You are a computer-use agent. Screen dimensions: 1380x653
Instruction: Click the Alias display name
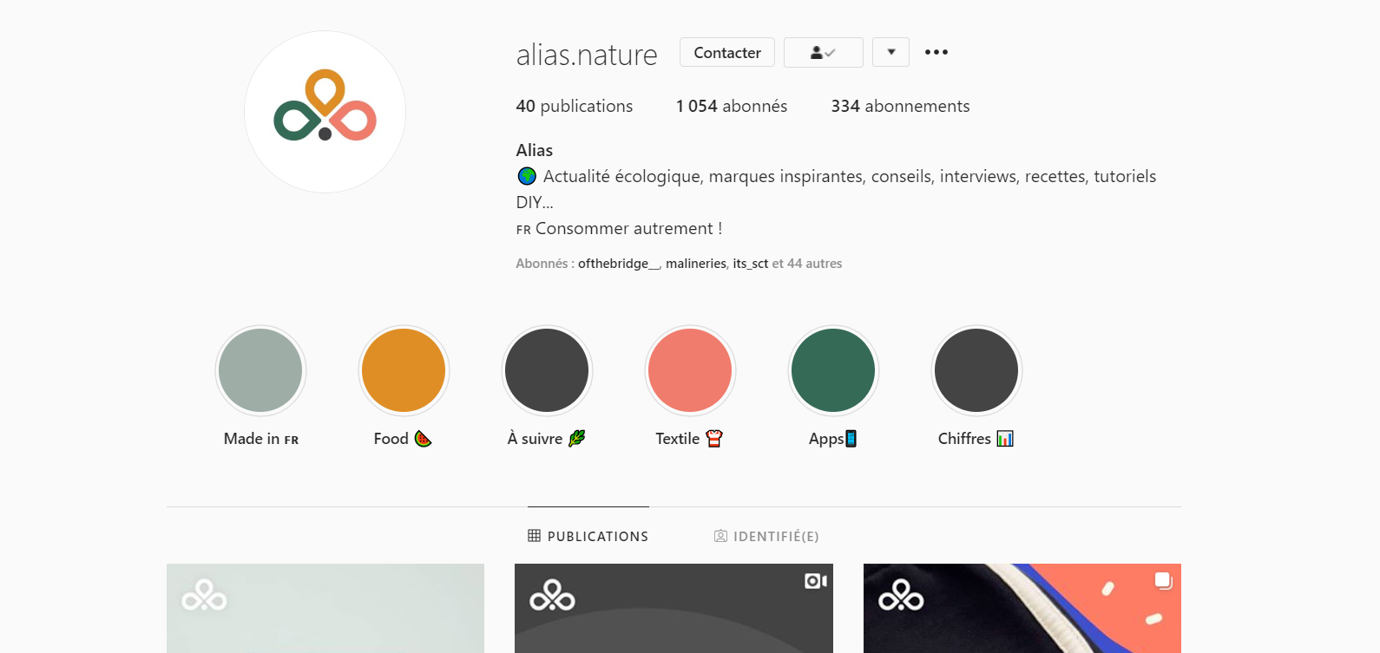click(535, 150)
